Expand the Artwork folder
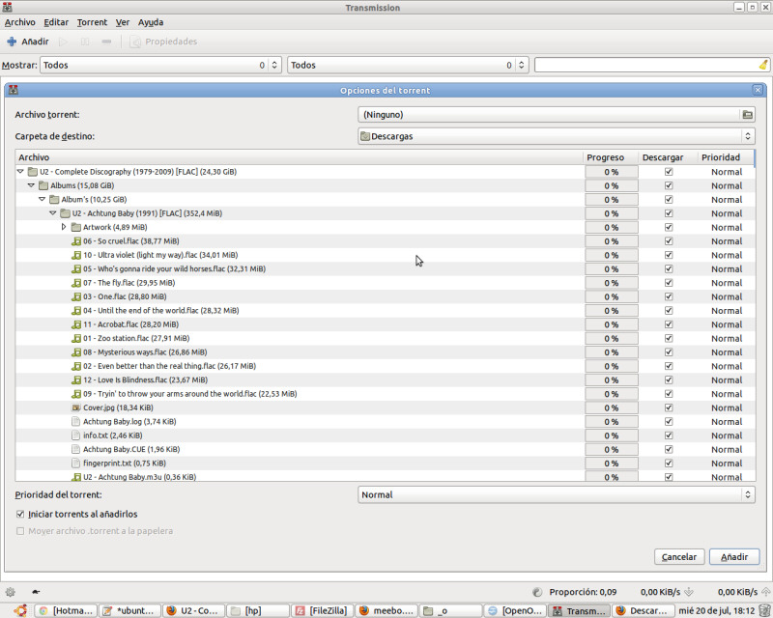 pyautogui.click(x=64, y=227)
